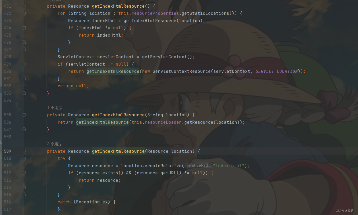Fold the resource.exists if block at line 512

point(24,173)
